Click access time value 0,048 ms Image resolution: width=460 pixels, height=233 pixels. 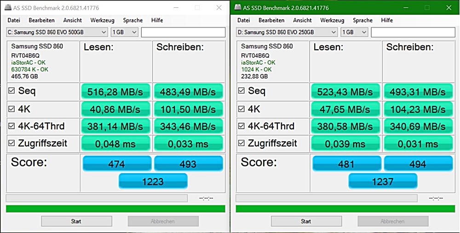115,143
